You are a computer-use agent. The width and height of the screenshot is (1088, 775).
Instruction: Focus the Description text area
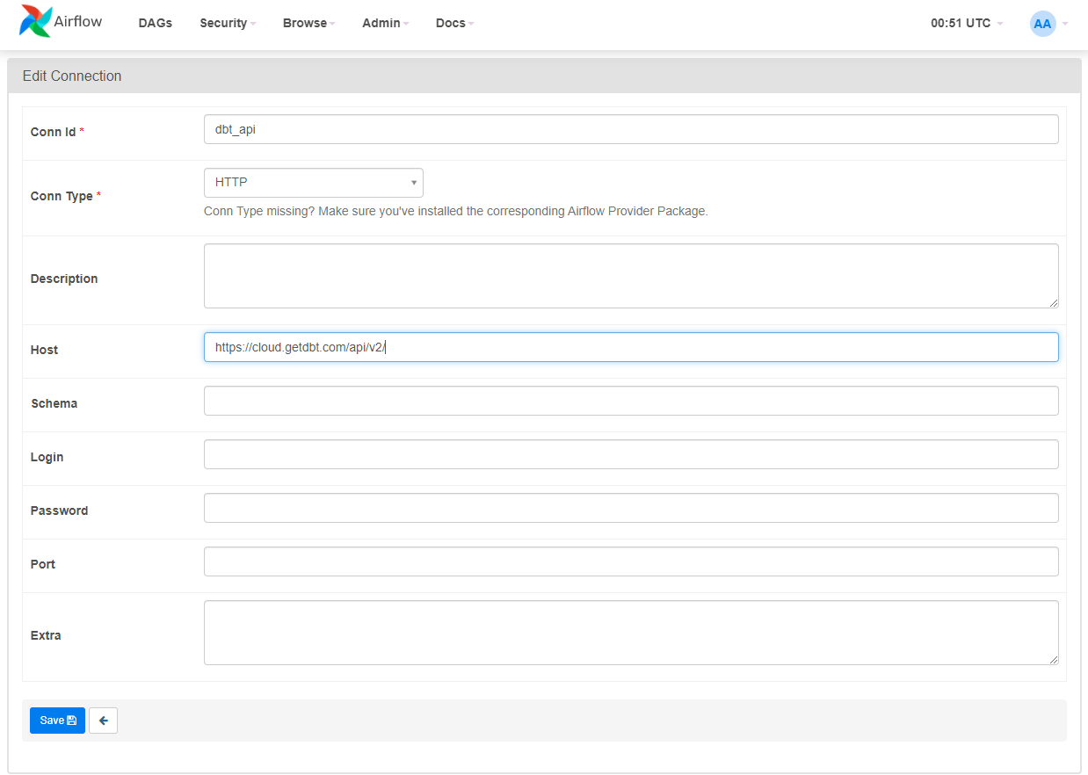(630, 276)
